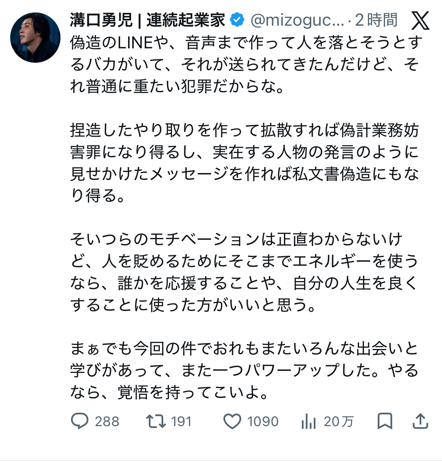Open the author's profile picture

pos(35,37)
